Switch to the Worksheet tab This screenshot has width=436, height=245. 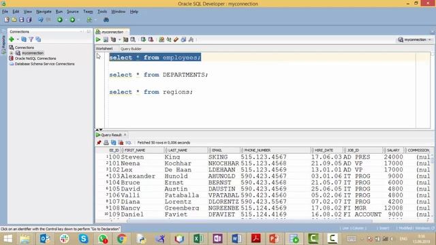[104, 48]
